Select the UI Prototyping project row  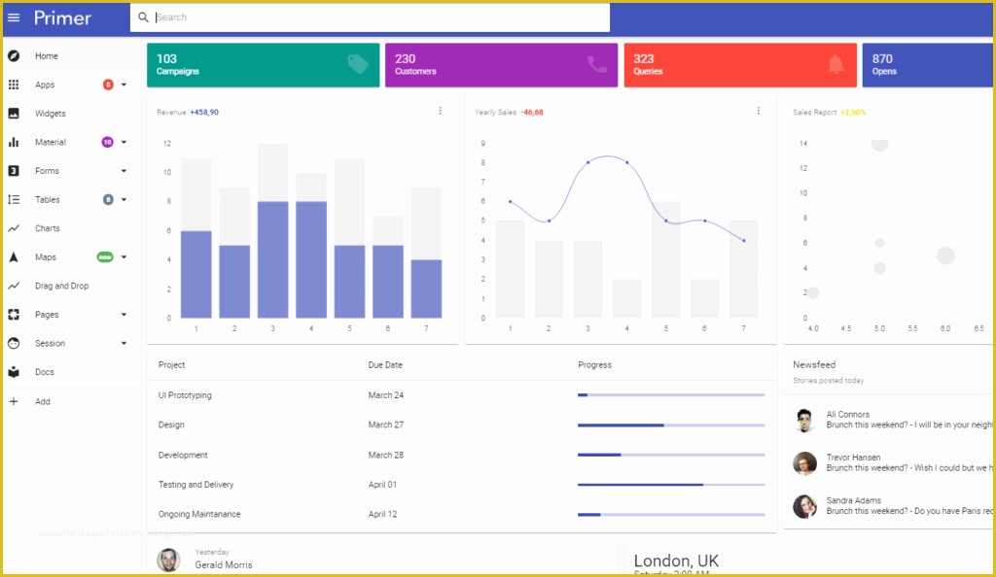tap(462, 395)
